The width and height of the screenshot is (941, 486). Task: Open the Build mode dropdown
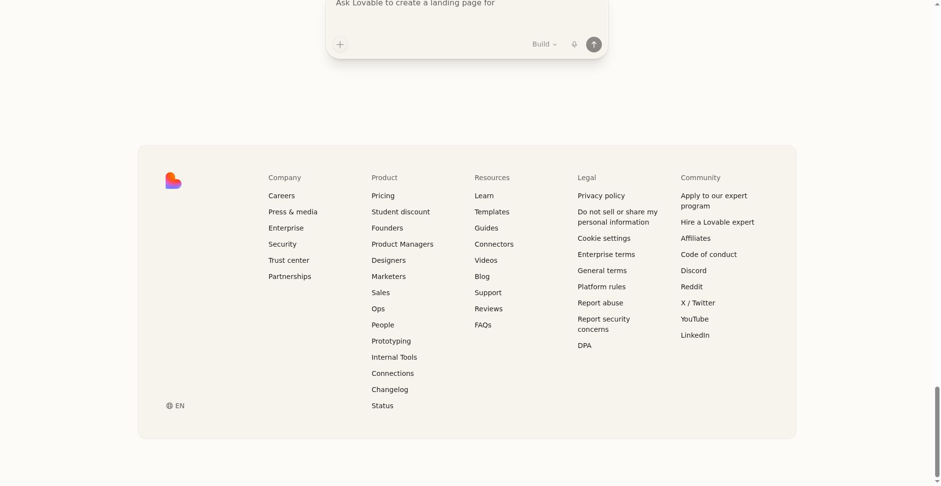(x=545, y=44)
